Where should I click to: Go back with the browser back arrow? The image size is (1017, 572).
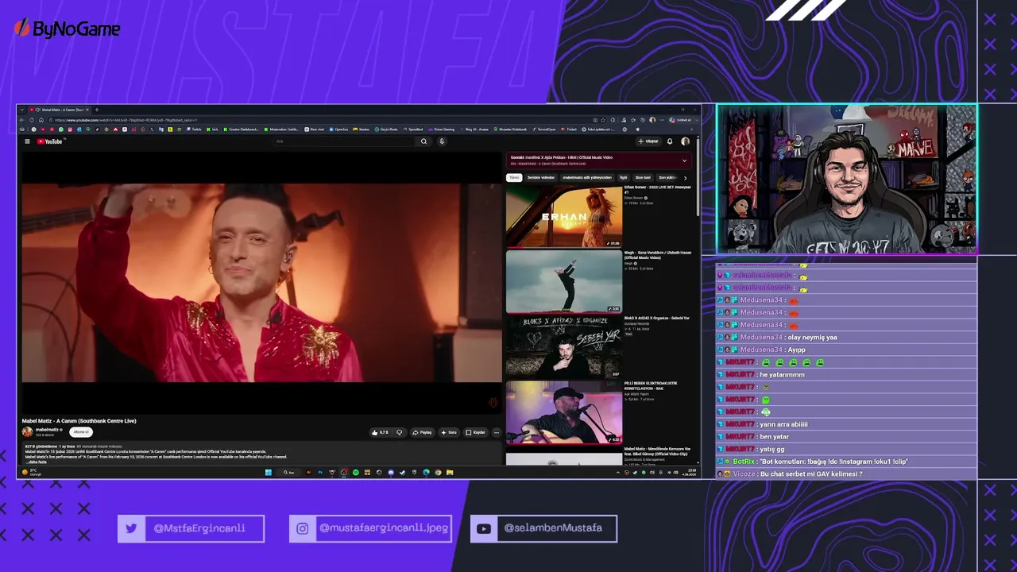[22, 120]
